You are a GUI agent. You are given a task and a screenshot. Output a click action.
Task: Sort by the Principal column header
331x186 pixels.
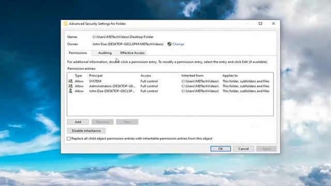point(96,75)
